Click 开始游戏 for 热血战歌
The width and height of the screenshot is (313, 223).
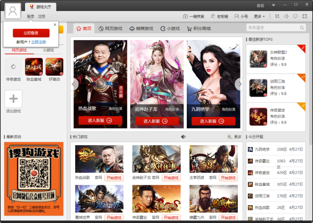click(114, 178)
